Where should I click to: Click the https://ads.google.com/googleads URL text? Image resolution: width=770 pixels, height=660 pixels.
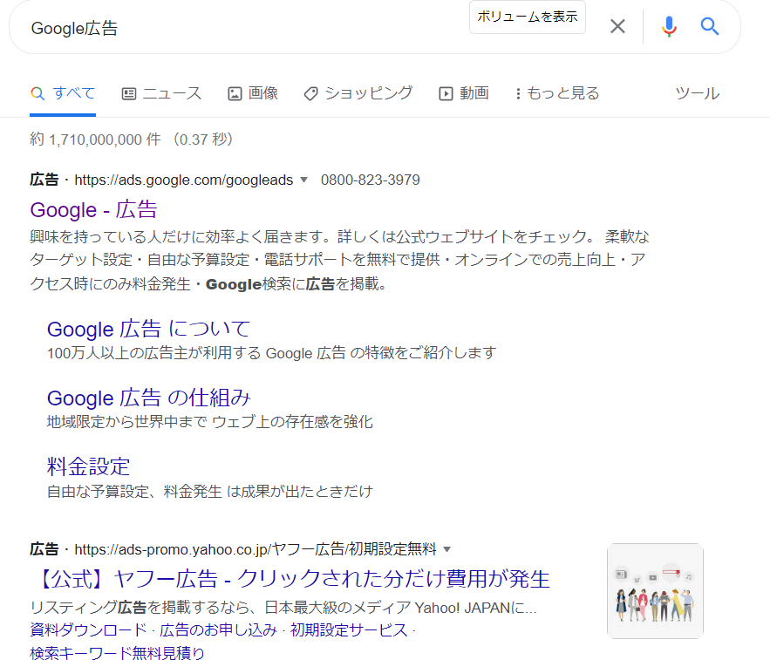pyautogui.click(x=184, y=180)
